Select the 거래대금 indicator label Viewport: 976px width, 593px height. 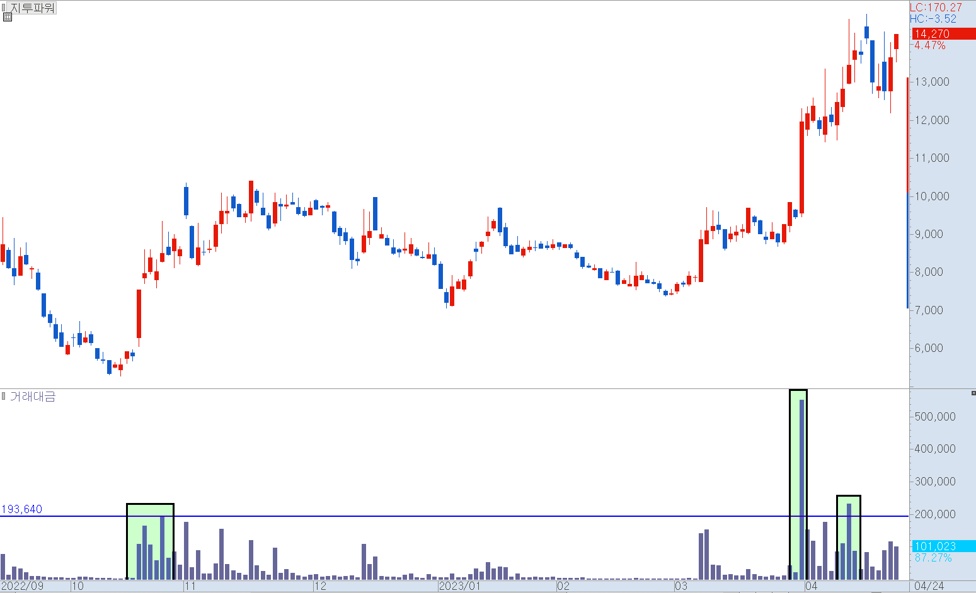[33, 397]
